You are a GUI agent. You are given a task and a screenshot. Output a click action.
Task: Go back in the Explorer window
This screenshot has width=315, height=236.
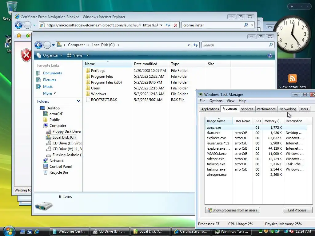[38, 45]
